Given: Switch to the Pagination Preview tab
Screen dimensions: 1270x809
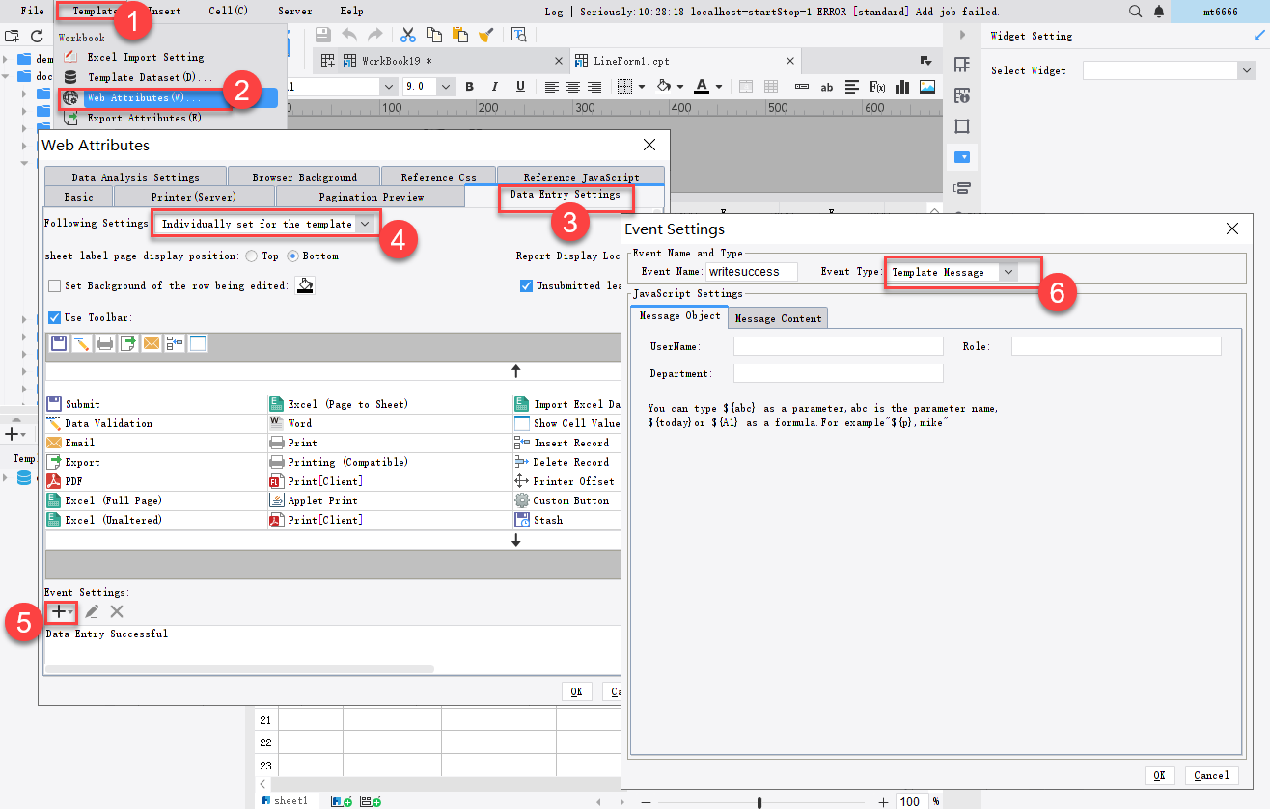Looking at the screenshot, I should click(x=371, y=197).
